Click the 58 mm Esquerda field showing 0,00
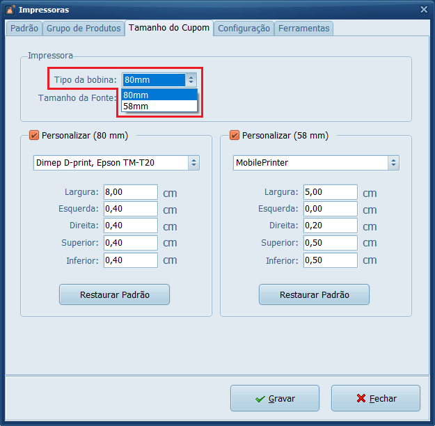Screen dimensions: 435x426 331,209
